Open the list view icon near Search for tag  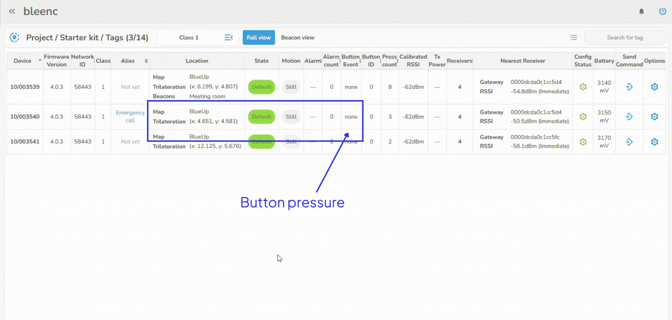pos(573,37)
